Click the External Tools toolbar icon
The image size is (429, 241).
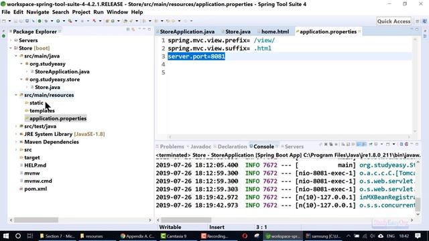[x=70, y=21]
